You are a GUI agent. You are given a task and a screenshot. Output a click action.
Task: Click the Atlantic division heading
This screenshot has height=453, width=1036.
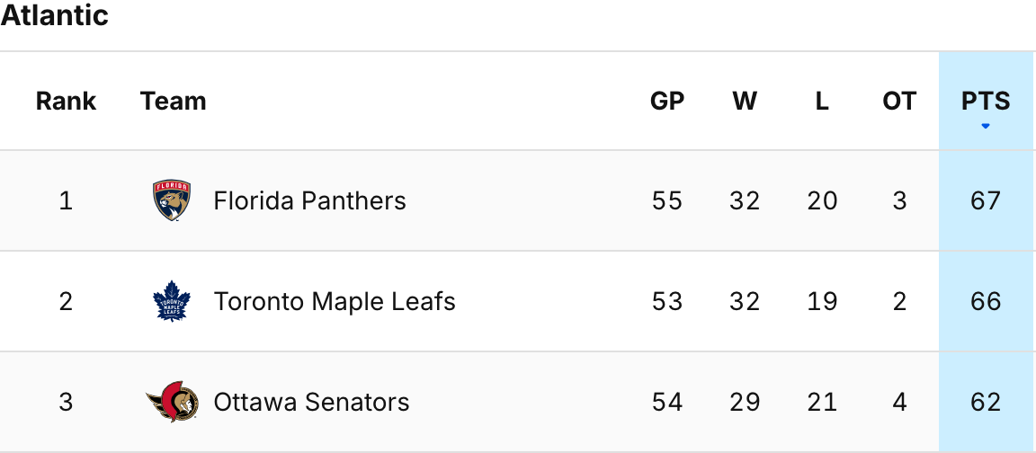[55, 15]
